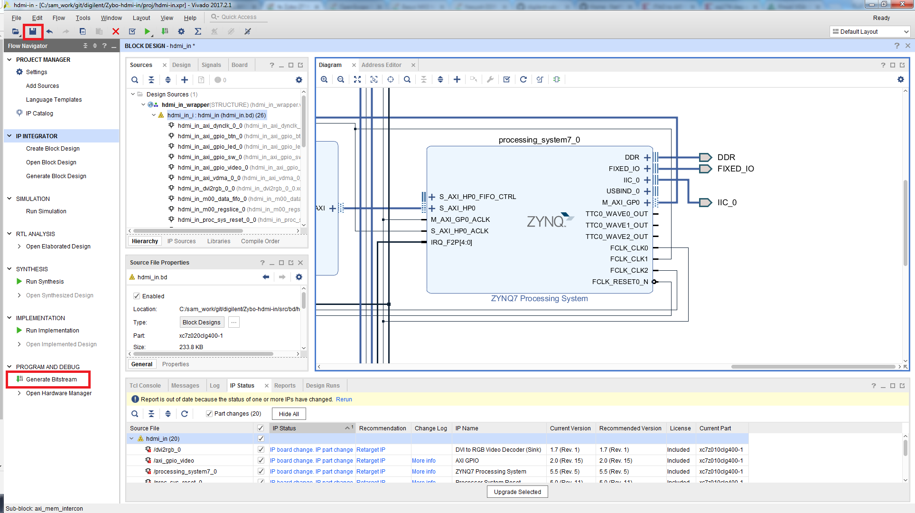
Task: Open Settings gear in main toolbar
Action: [181, 31]
